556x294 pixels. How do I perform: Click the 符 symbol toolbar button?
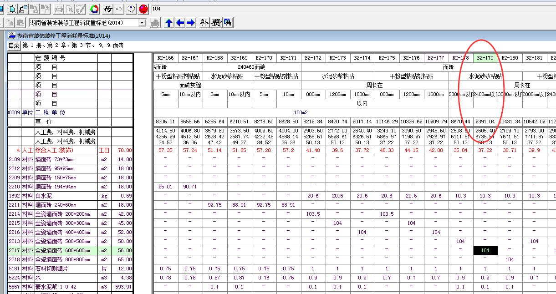107,9
